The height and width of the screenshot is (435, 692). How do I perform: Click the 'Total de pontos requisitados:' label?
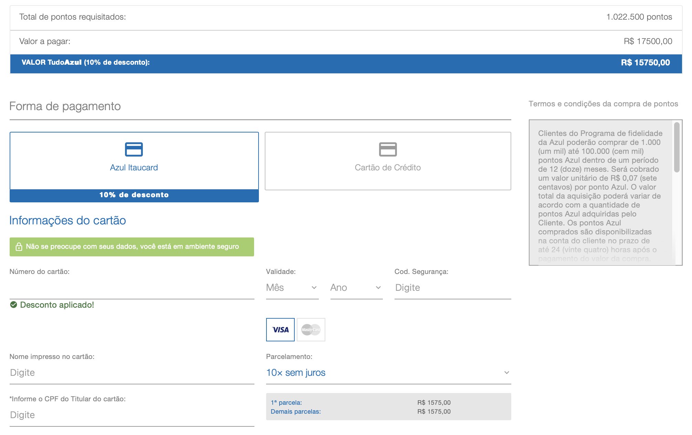point(73,17)
